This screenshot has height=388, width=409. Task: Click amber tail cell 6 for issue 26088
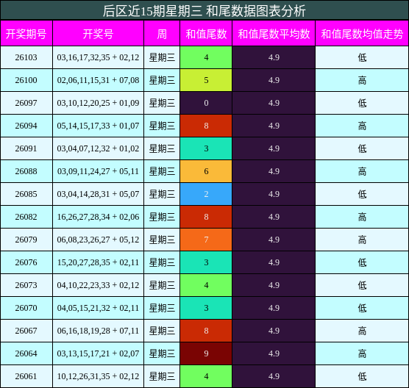[x=206, y=171]
